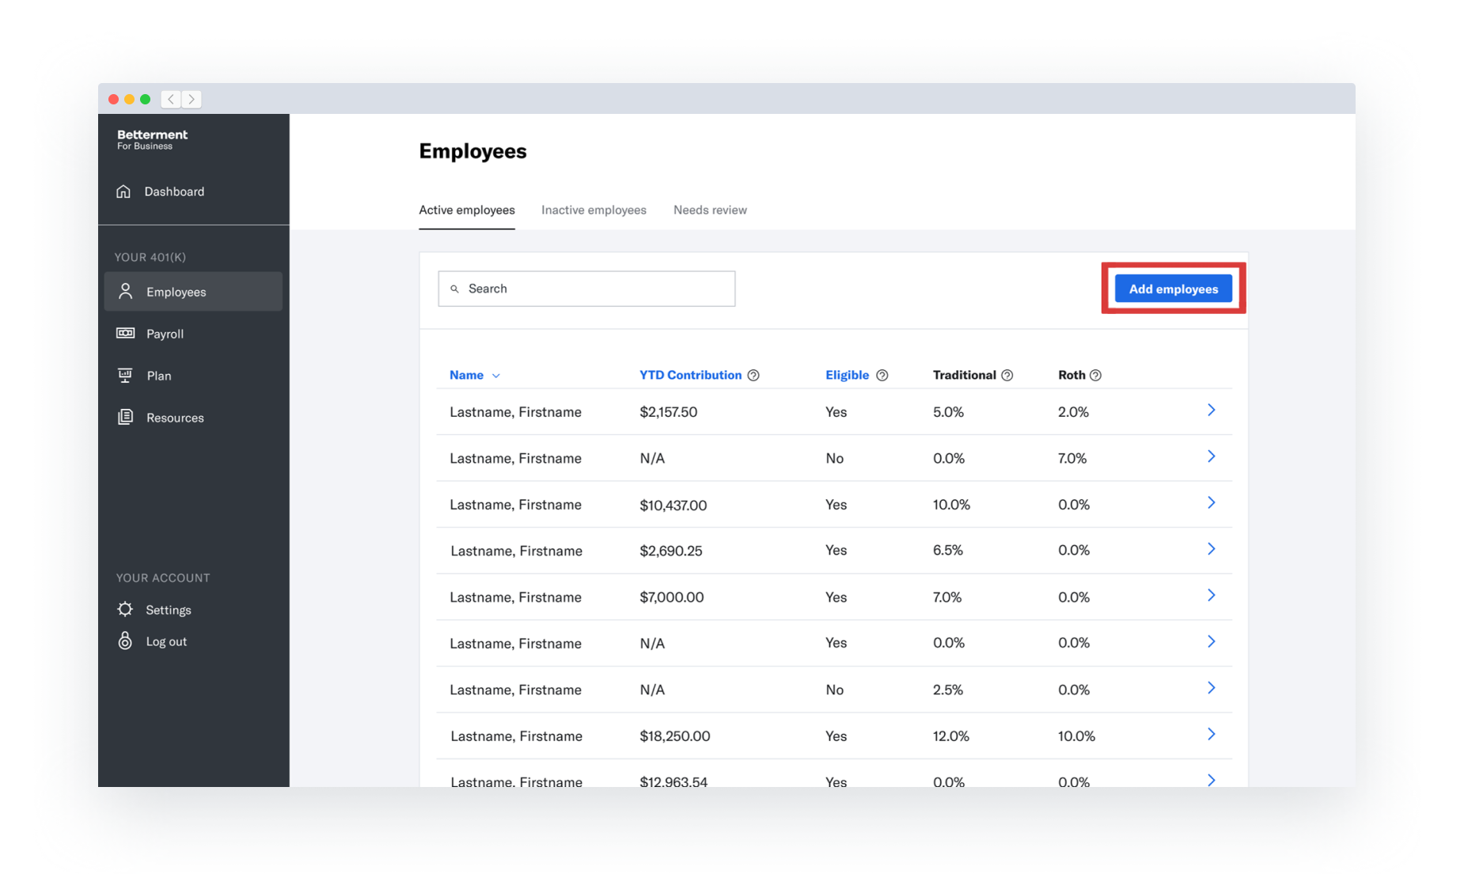Select the Employees section icon
Image resolution: width=1464 pixels, height=874 pixels.
click(x=125, y=291)
